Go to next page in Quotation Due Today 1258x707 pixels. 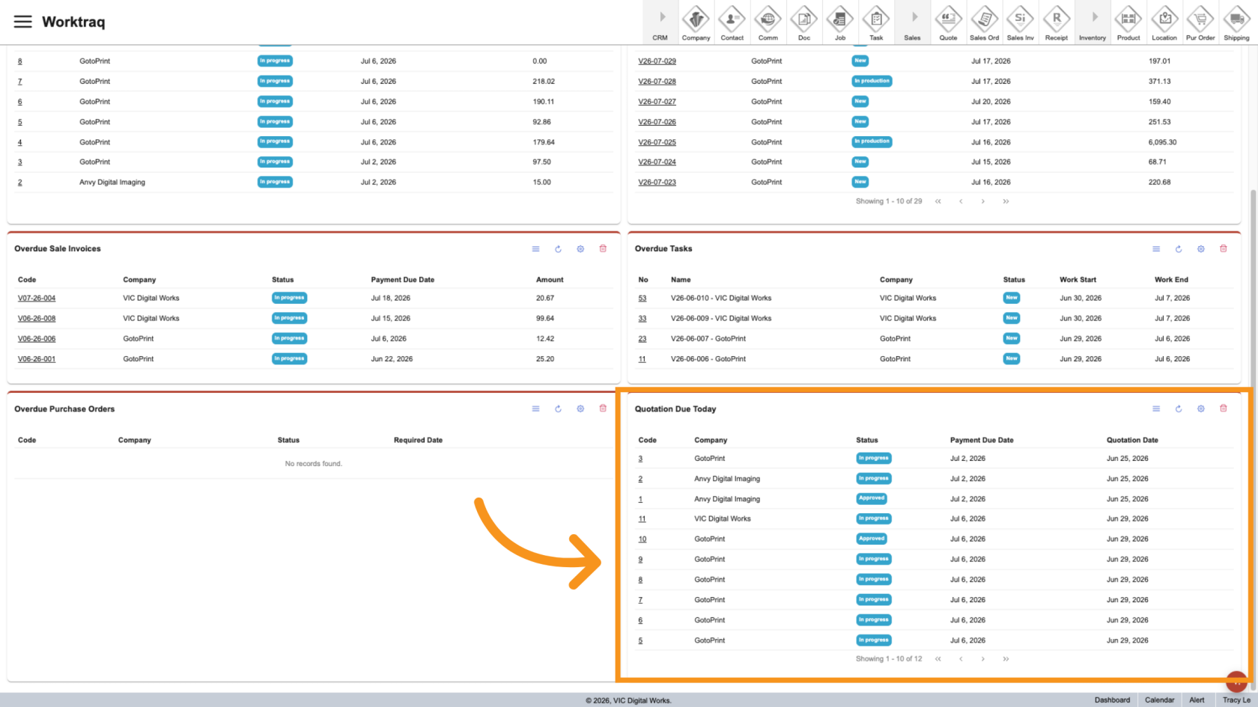[x=983, y=659]
